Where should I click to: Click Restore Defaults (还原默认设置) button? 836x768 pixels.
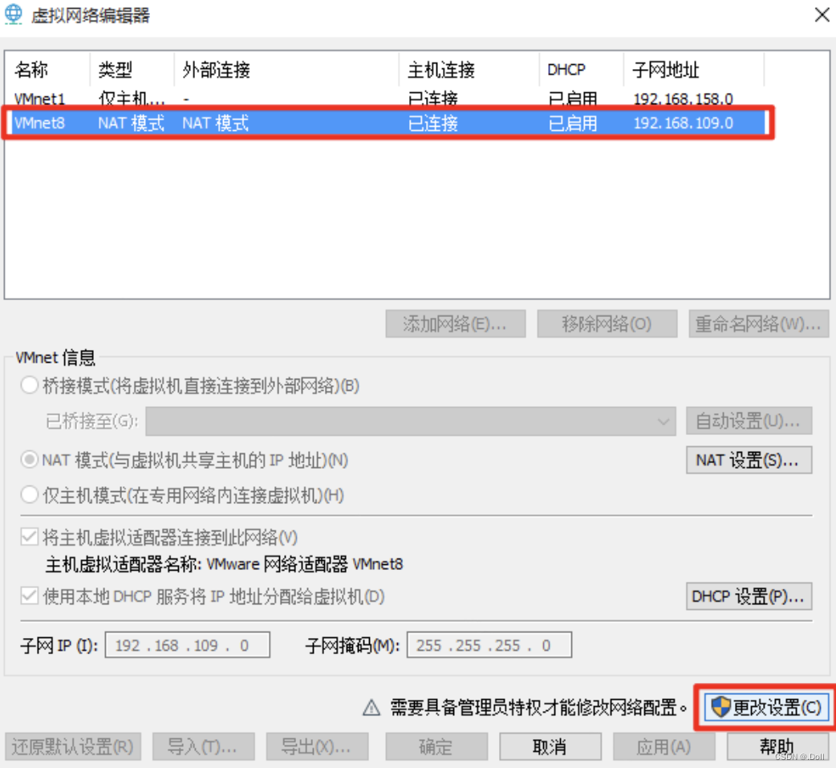73,746
